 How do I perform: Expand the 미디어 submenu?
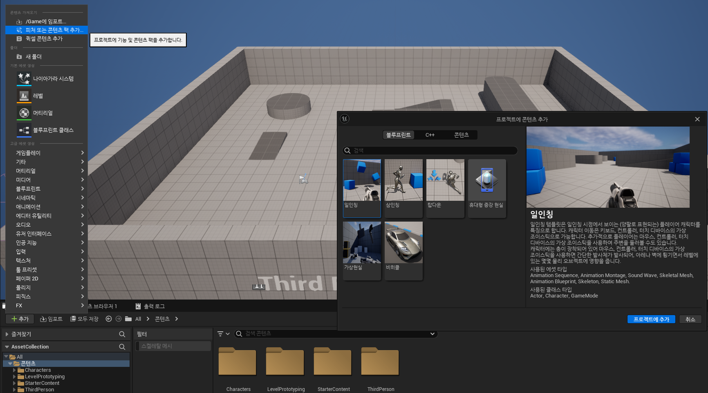coord(46,180)
